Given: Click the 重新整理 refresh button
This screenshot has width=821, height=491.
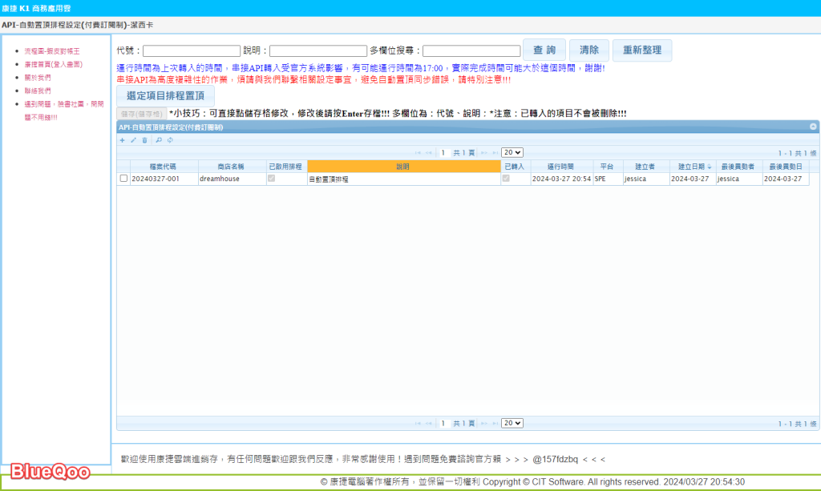Looking at the screenshot, I should point(641,50).
